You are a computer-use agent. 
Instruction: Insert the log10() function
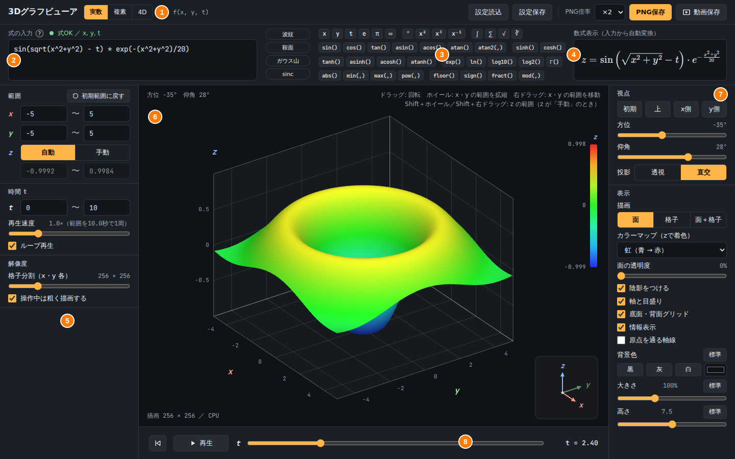502,62
